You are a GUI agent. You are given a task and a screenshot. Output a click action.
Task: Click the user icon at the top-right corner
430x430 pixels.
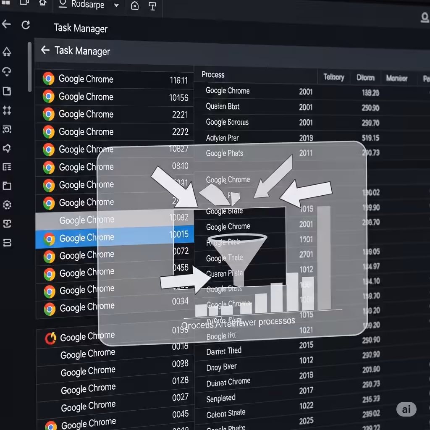click(x=425, y=18)
